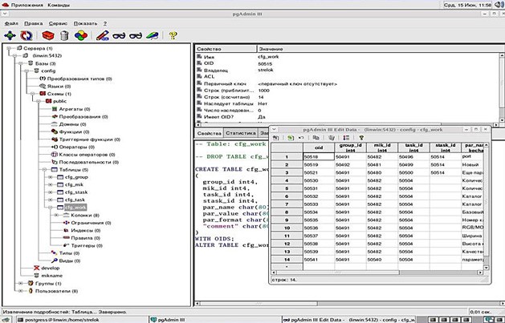Image resolution: width=505 pixels, height=323 pixels.
Task: Click the clock showing Срд, 15 Июн
Action: pos(467,5)
